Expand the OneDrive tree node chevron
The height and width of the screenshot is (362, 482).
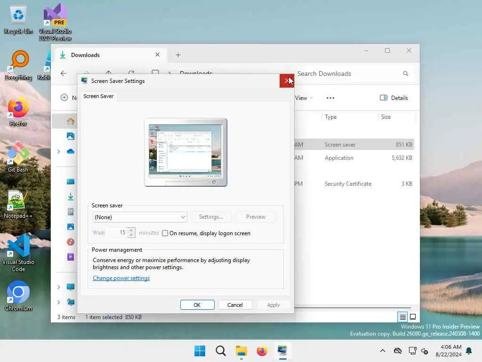tap(58, 151)
